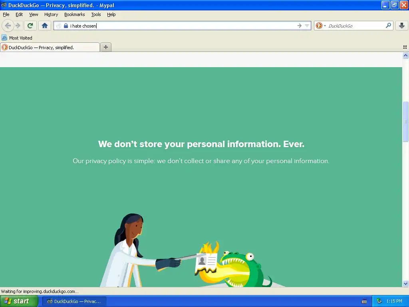409x307 pixels.
Task: Click the padlock site security icon
Action: [x=66, y=26]
